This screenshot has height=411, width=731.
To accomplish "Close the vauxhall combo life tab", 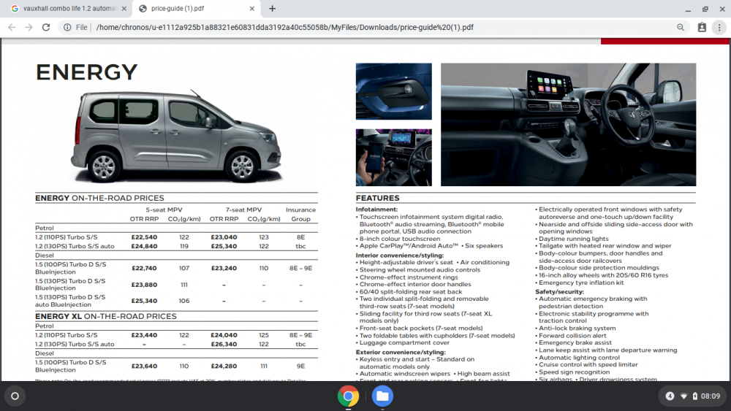I will pyautogui.click(x=124, y=8).
